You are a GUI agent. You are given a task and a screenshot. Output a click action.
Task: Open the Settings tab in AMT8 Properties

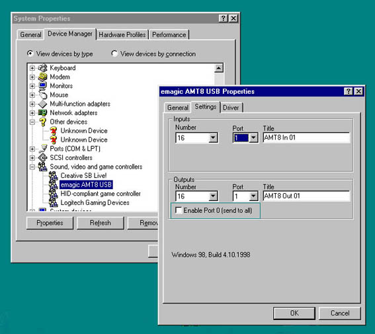(206, 107)
